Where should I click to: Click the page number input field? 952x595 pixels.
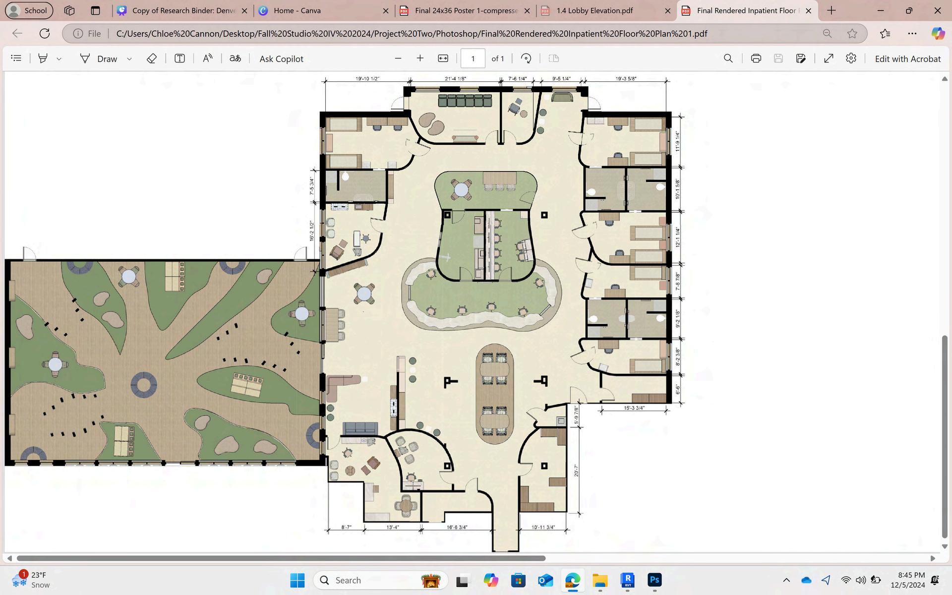[473, 59]
